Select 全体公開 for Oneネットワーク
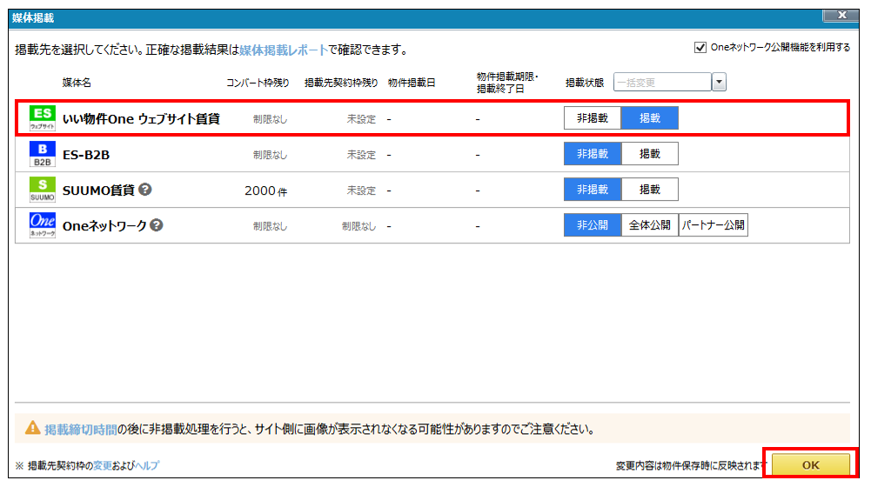Image resolution: width=871 pixels, height=487 pixels. [x=649, y=225]
